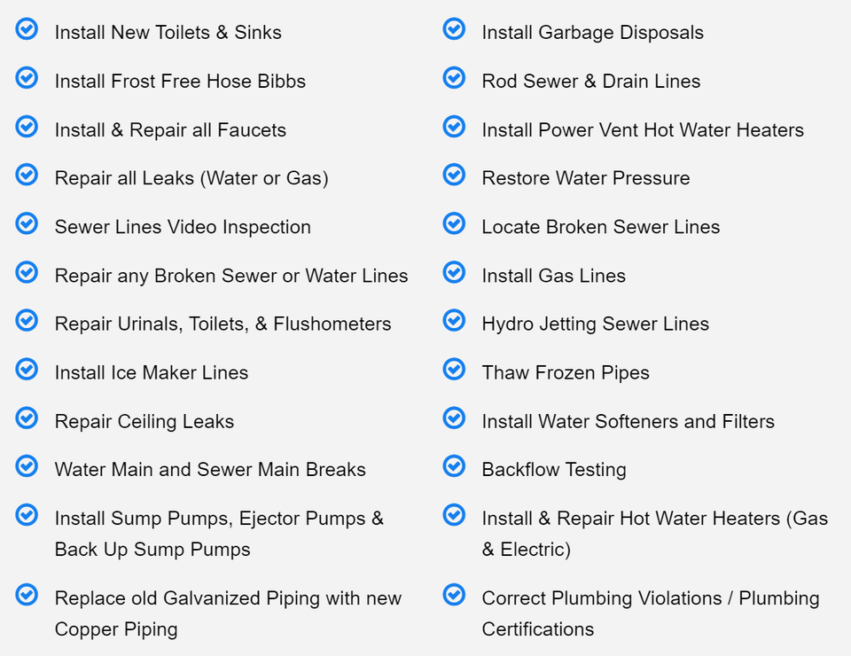Click the check icon next to Correct Plumbing Violations
Viewport: 851px width, 656px height.
pos(454,595)
